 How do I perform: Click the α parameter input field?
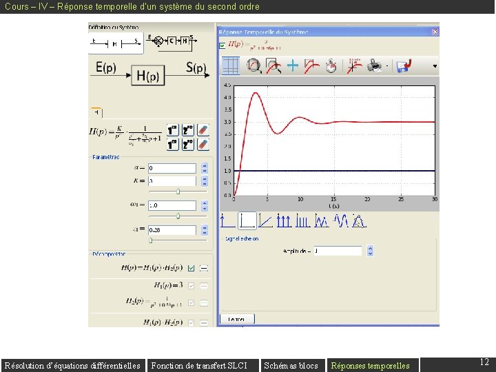tap(172, 168)
